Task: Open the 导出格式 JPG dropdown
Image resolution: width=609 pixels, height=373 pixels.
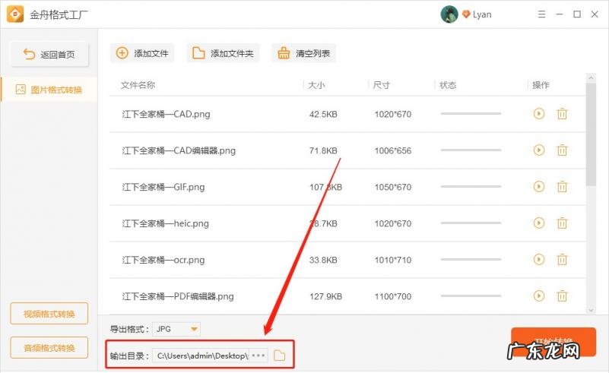Action: (176, 329)
